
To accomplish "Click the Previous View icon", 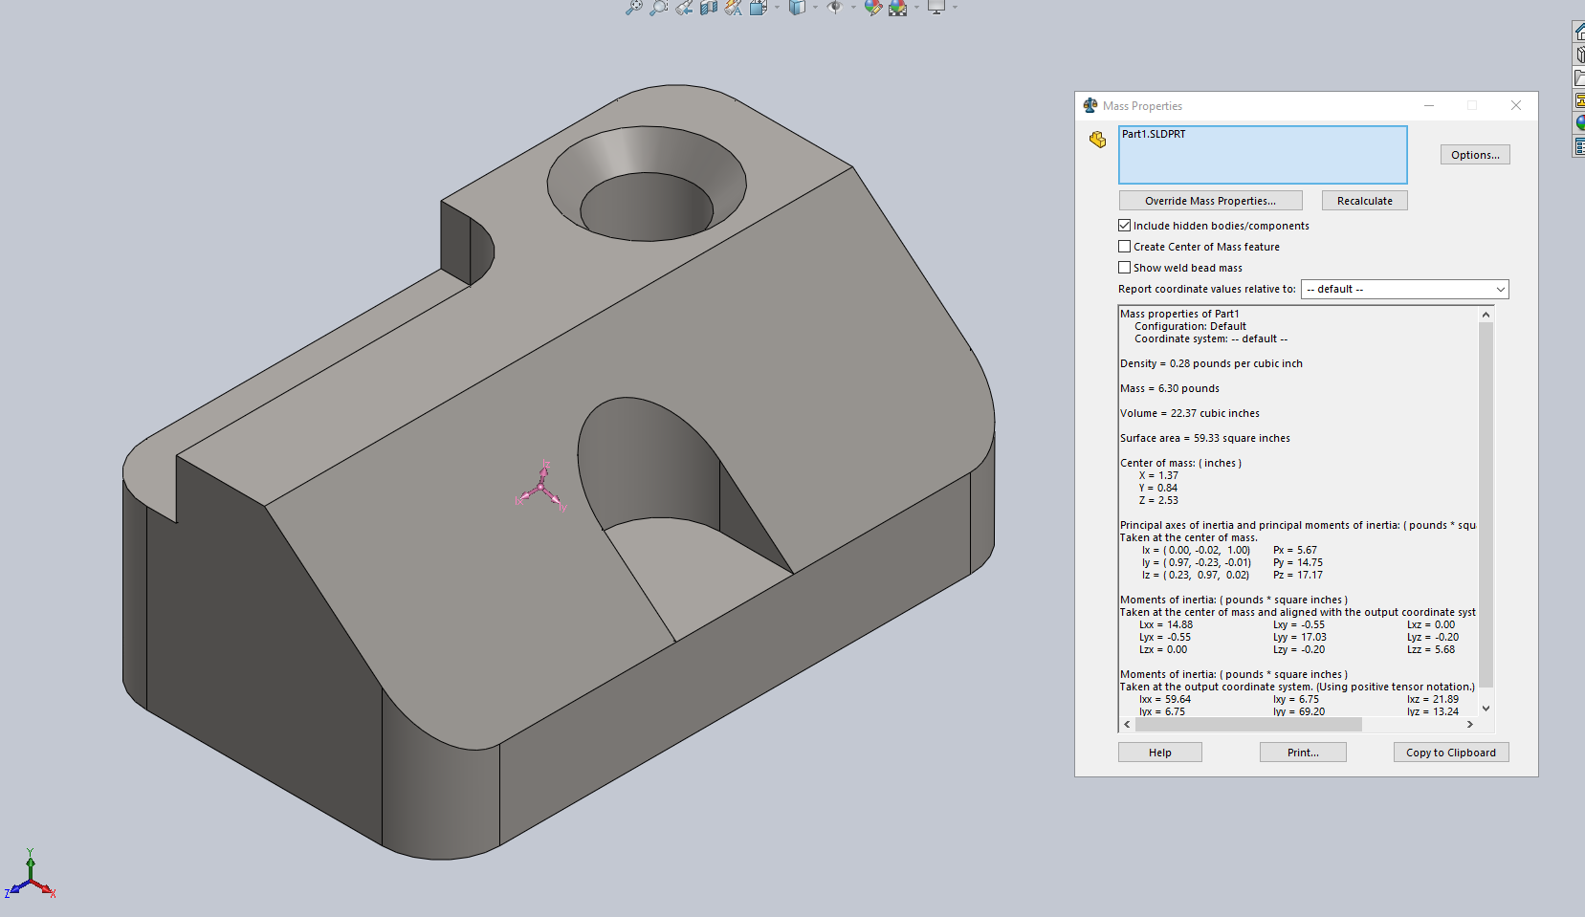I will coord(684,8).
